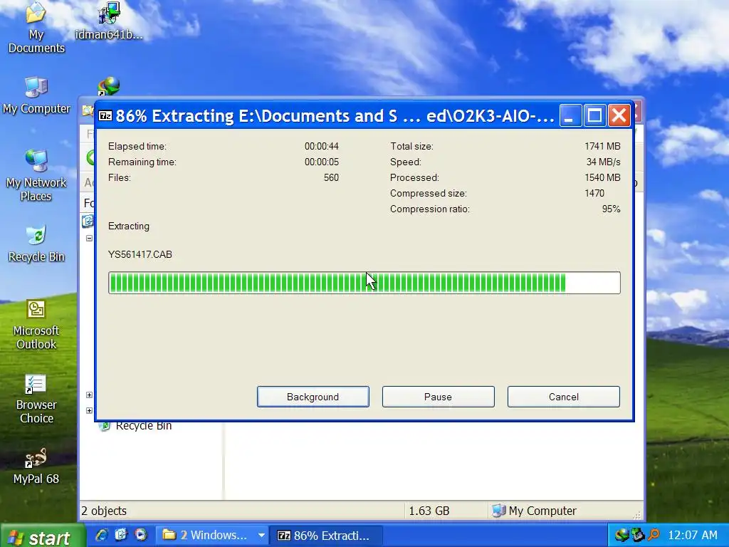
Task: Click the files count 560
Action: point(331,177)
